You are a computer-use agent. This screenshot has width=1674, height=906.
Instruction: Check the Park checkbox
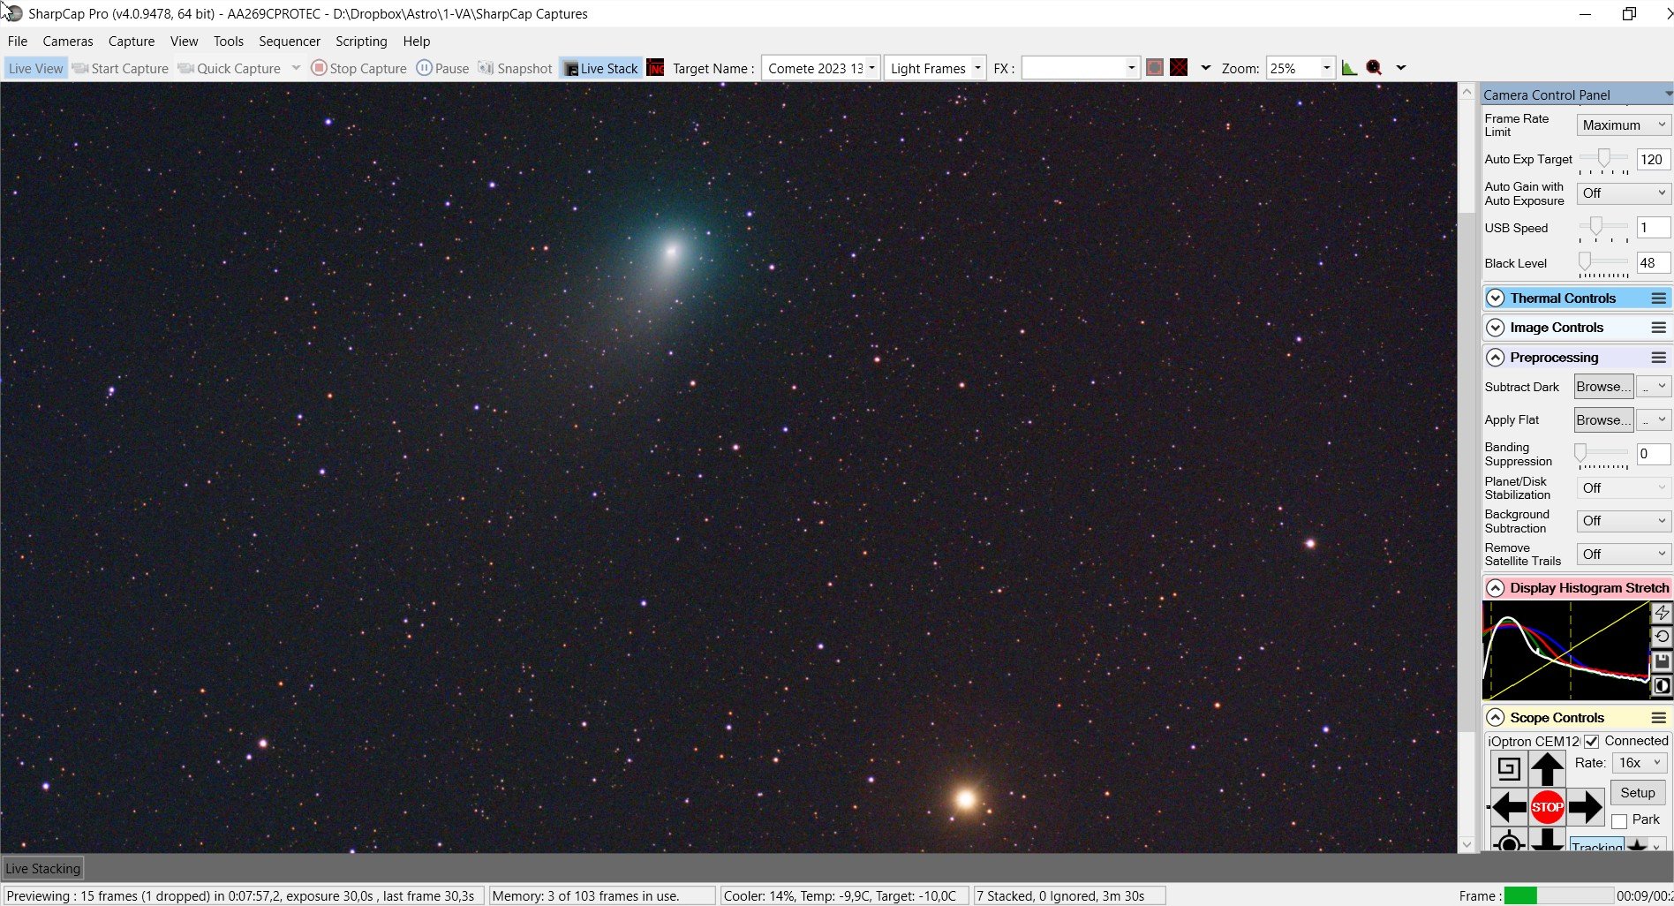1619,820
